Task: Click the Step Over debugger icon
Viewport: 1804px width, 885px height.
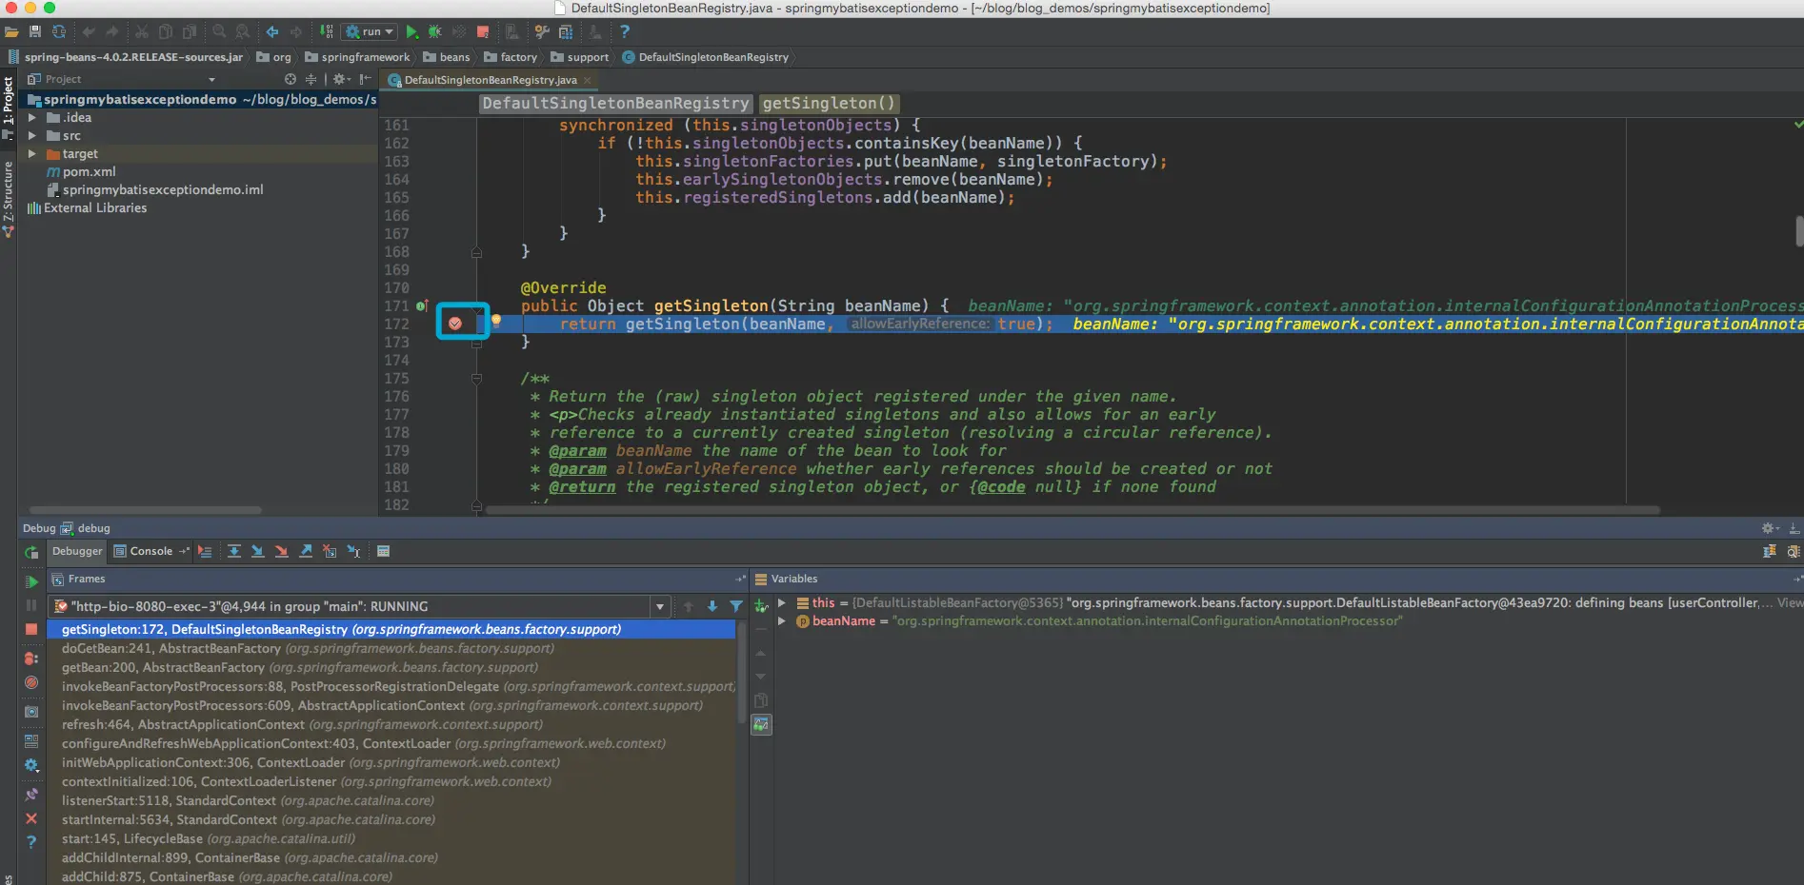Action: pyautogui.click(x=233, y=551)
